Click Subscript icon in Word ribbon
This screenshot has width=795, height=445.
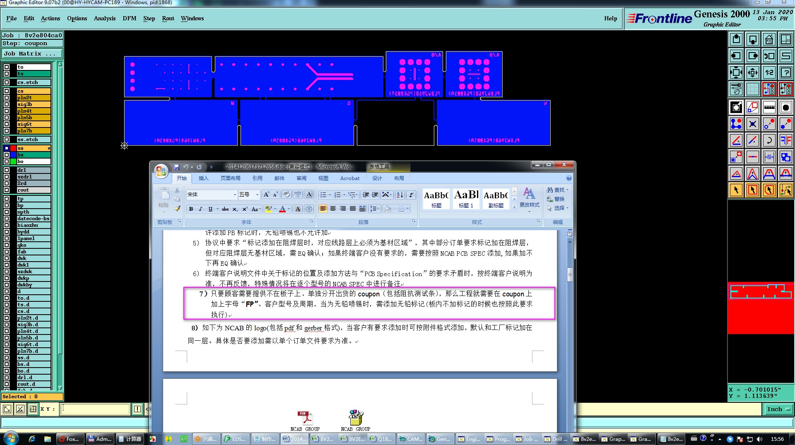235,209
